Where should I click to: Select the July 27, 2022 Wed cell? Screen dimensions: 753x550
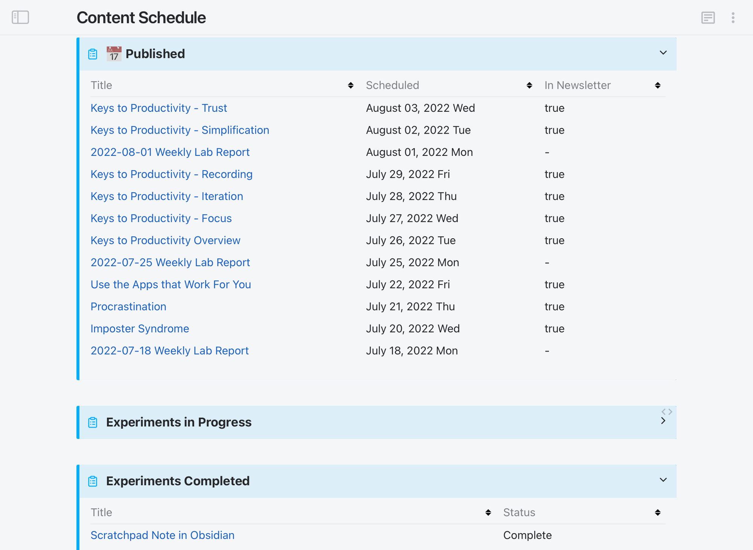tap(412, 218)
